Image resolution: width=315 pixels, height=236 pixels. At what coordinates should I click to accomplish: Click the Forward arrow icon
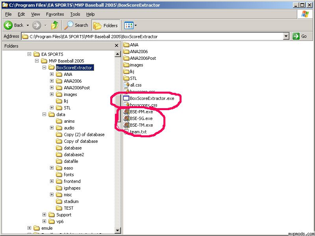37,25
